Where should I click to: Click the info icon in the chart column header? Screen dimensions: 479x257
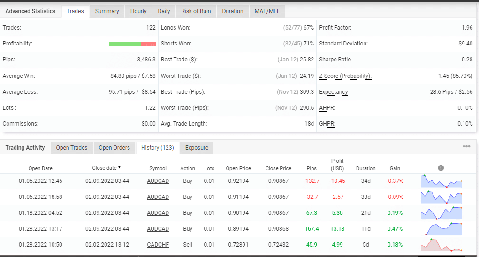coord(441,168)
